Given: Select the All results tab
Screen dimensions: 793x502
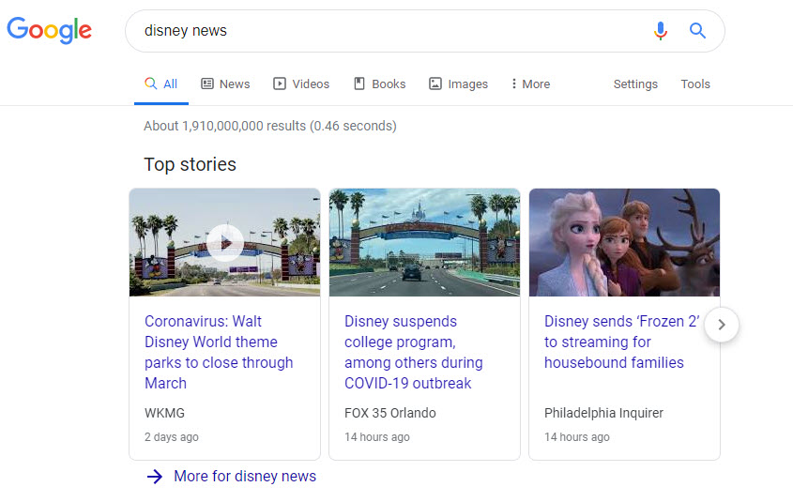Looking at the screenshot, I should [161, 84].
